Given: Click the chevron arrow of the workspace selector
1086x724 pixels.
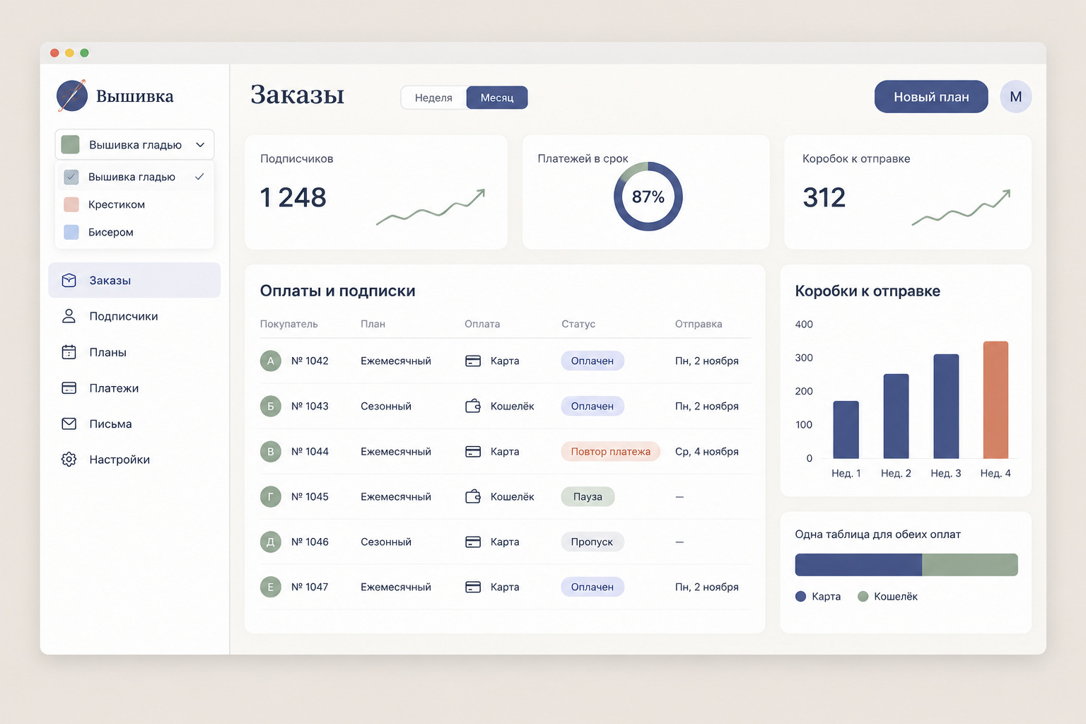Looking at the screenshot, I should (200, 145).
